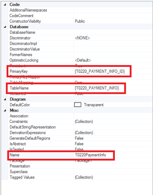Select the ConstructorVisibility Public value
Viewport: 153px width, 195px height.
point(80,21)
